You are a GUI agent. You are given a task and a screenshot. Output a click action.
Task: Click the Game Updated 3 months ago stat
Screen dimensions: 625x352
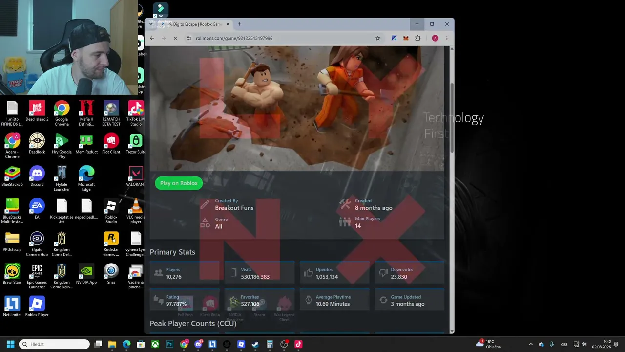(409, 300)
